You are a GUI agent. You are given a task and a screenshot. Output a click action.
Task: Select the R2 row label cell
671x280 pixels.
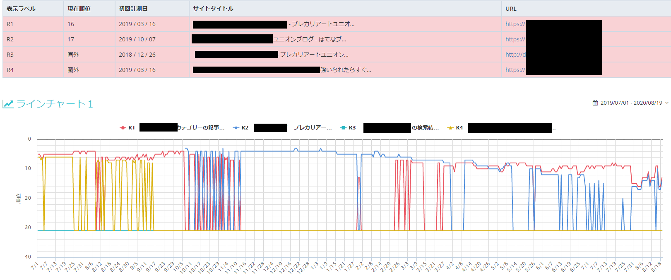click(10, 39)
